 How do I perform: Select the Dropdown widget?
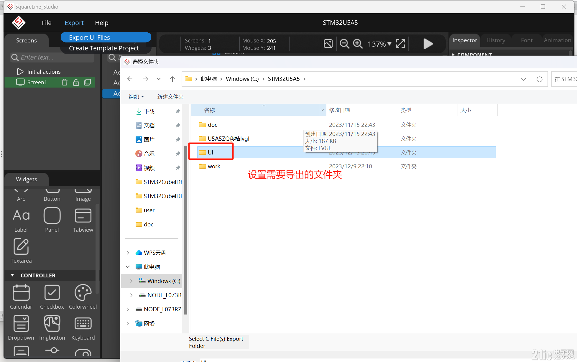[21, 328]
